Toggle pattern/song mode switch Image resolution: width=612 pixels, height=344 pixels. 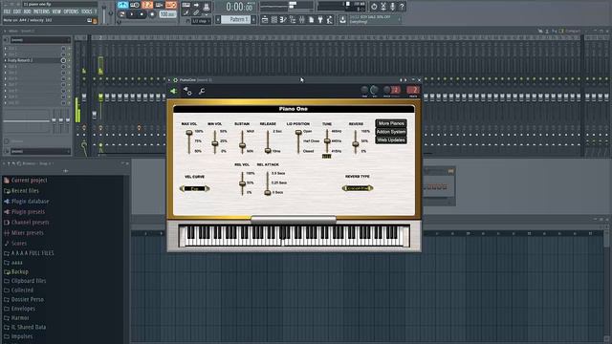coord(122,14)
